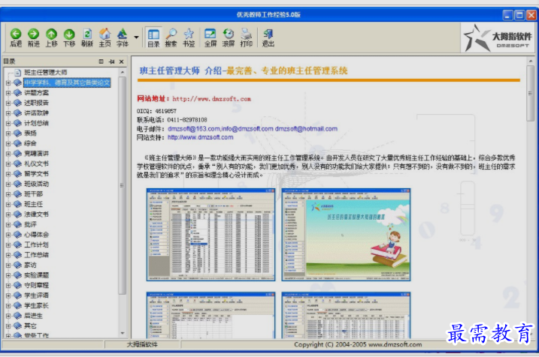Click the 大拇指软件 status bar text

(x=142, y=344)
